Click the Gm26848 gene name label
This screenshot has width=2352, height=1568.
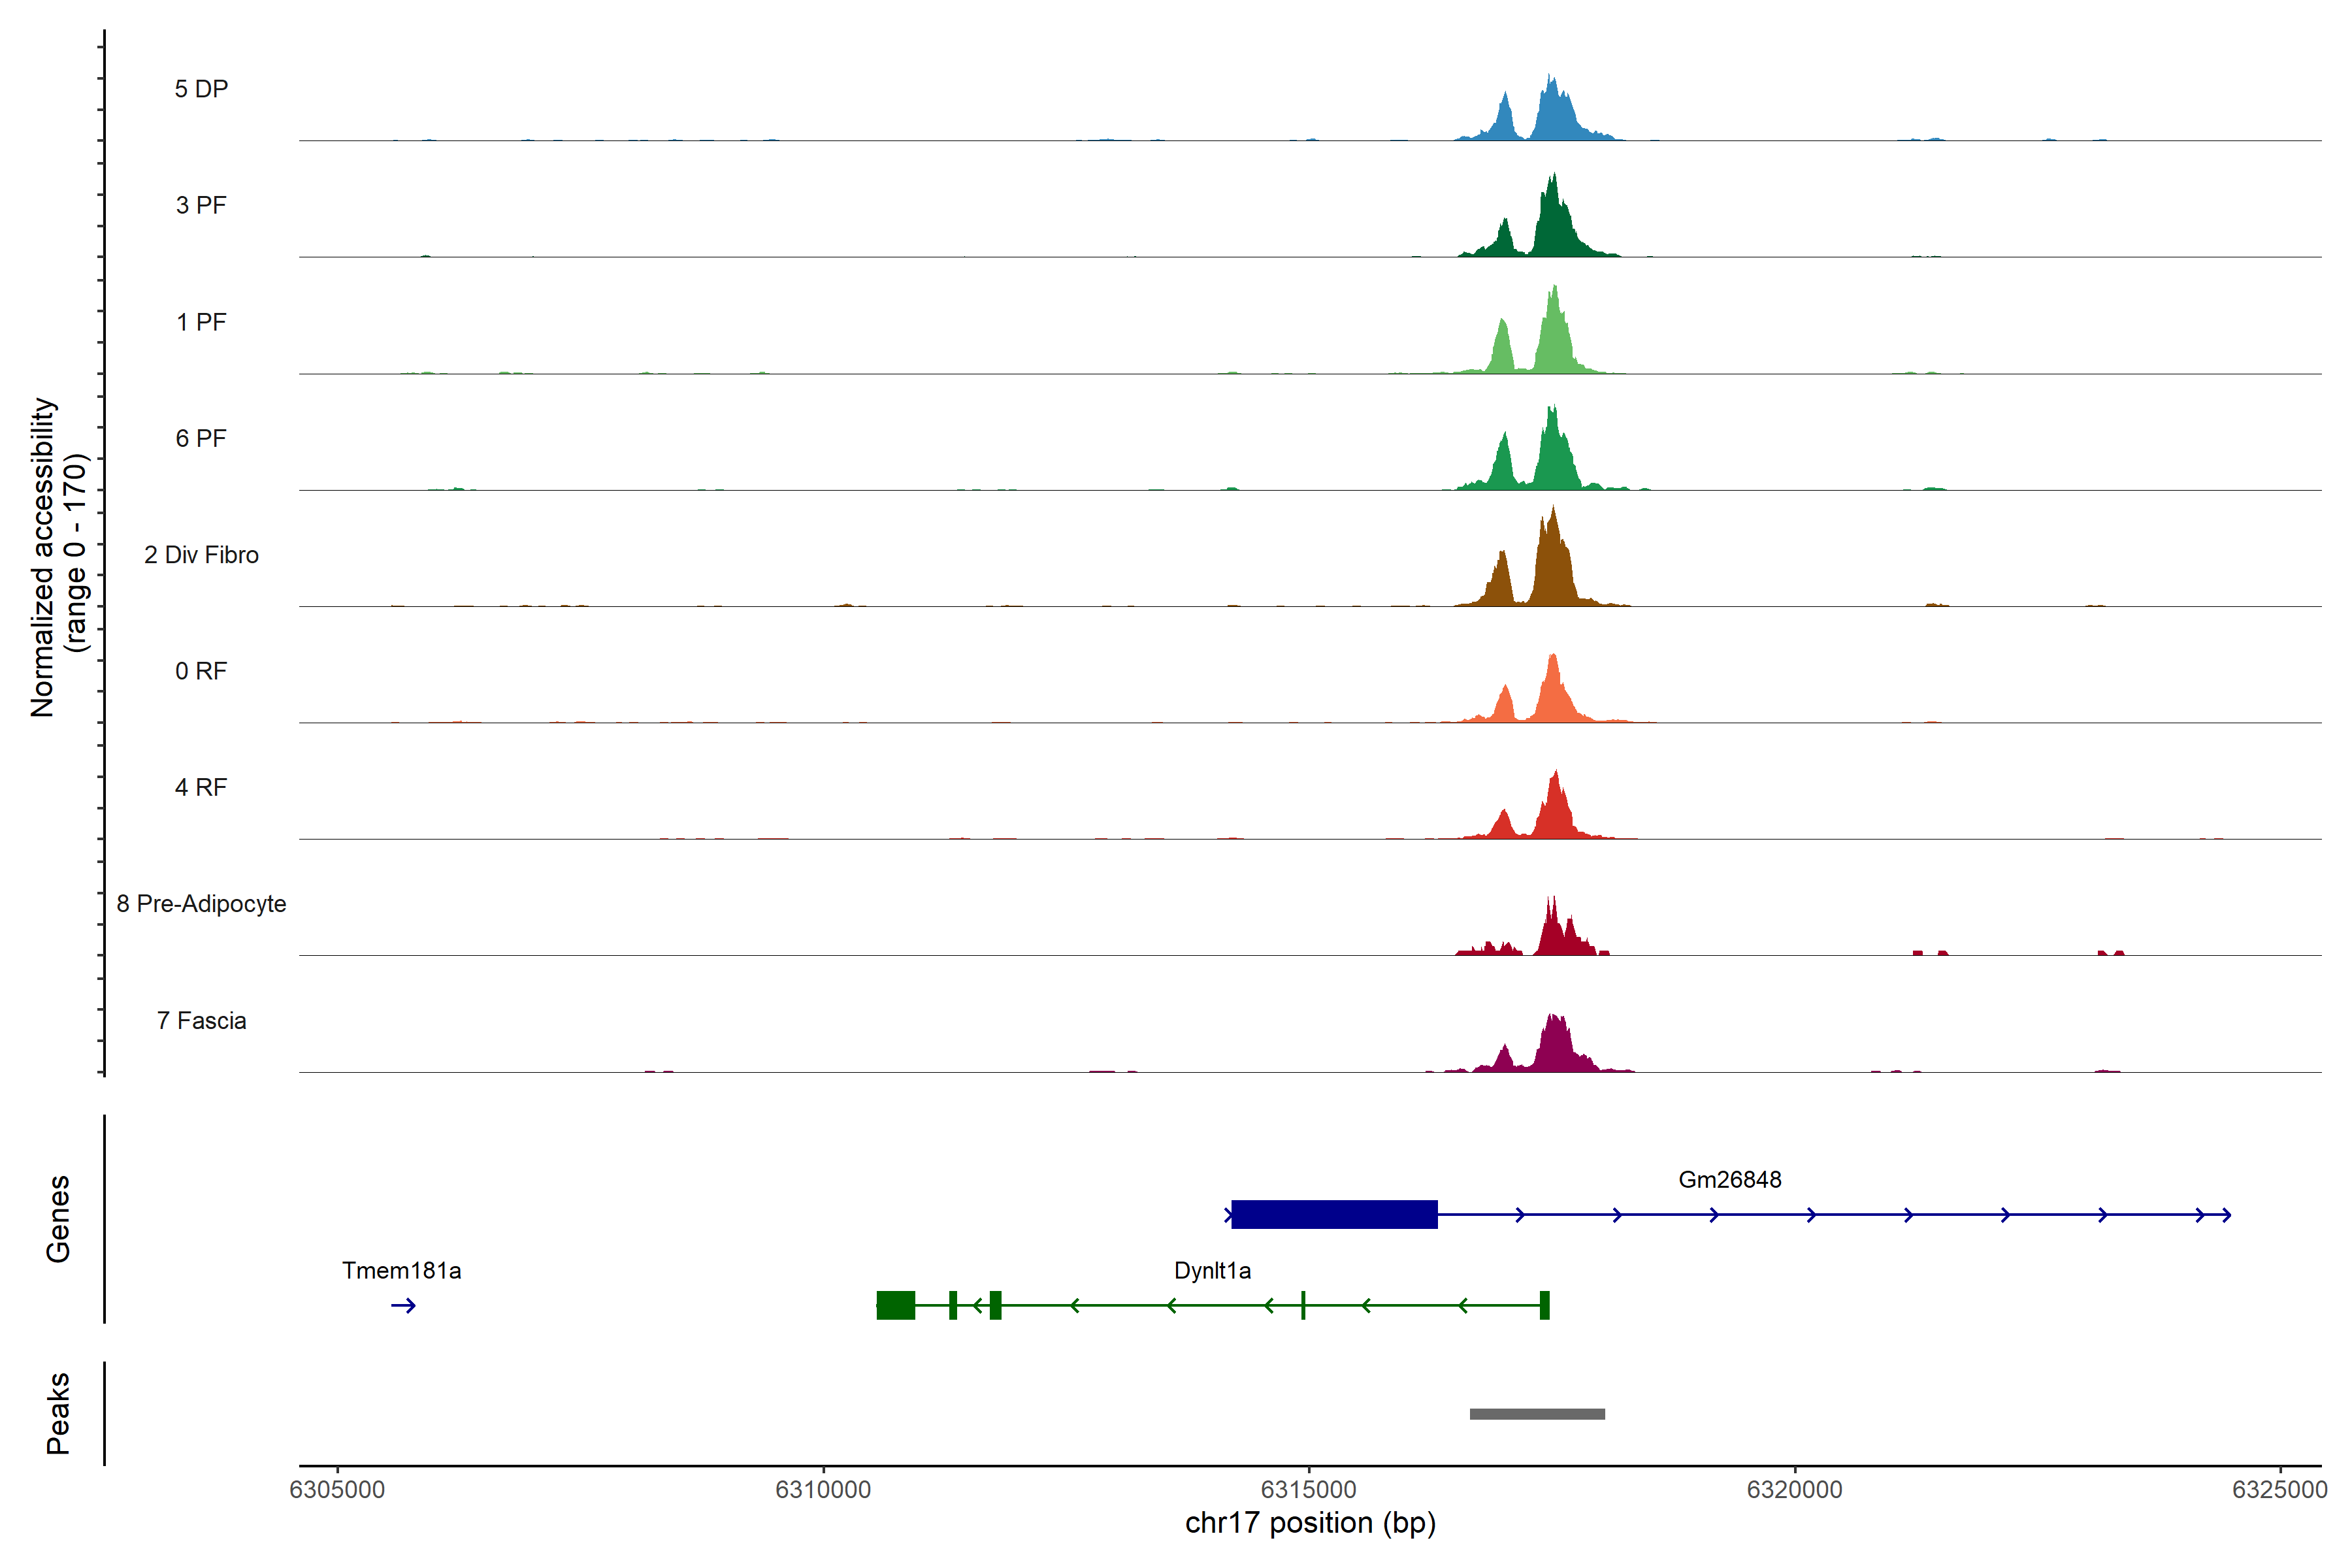point(1729,1180)
